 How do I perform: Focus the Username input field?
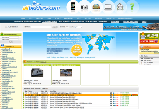14,37
